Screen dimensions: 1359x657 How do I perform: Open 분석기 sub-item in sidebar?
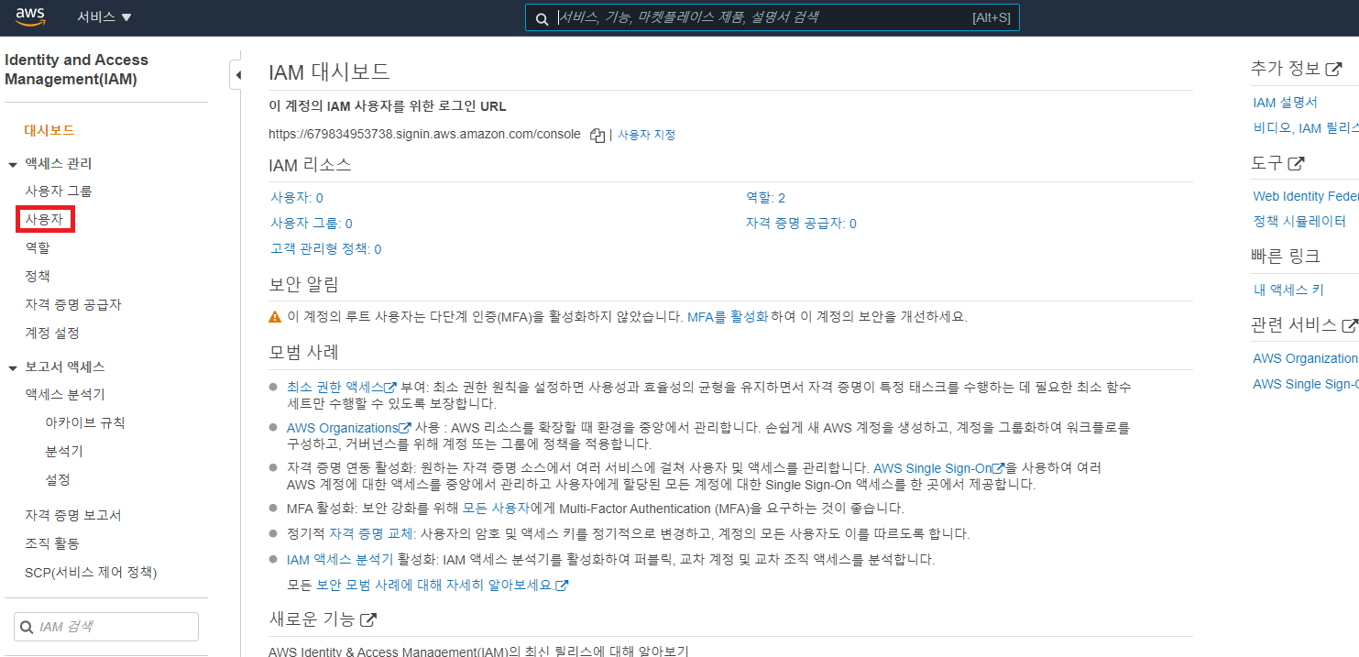click(x=64, y=451)
